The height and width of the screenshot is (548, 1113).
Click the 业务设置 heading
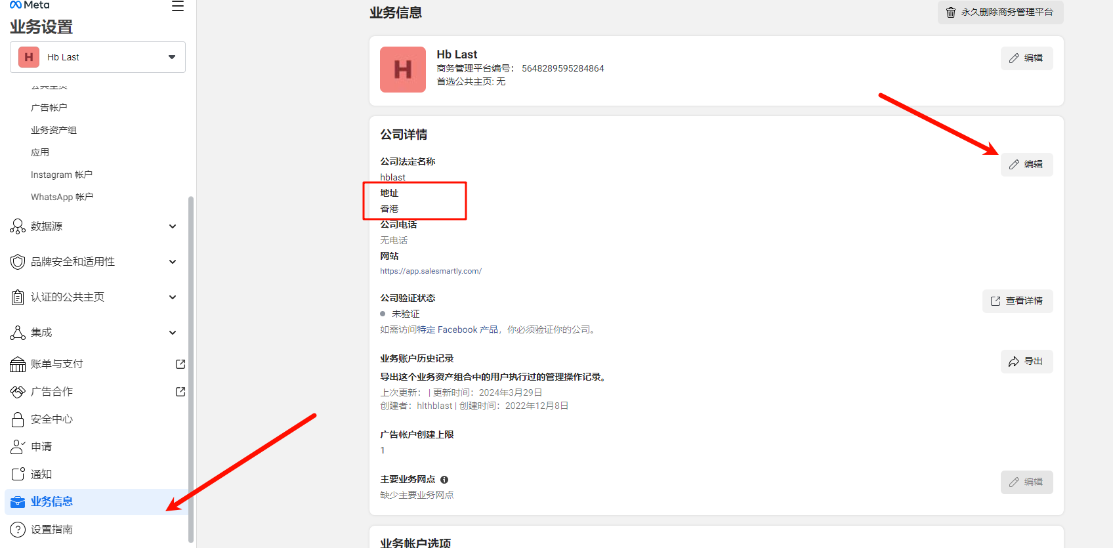click(41, 27)
